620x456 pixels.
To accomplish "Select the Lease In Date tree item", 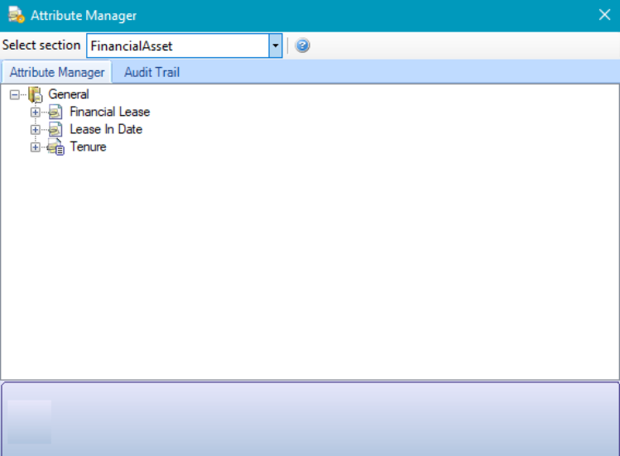I will pyautogui.click(x=106, y=129).
